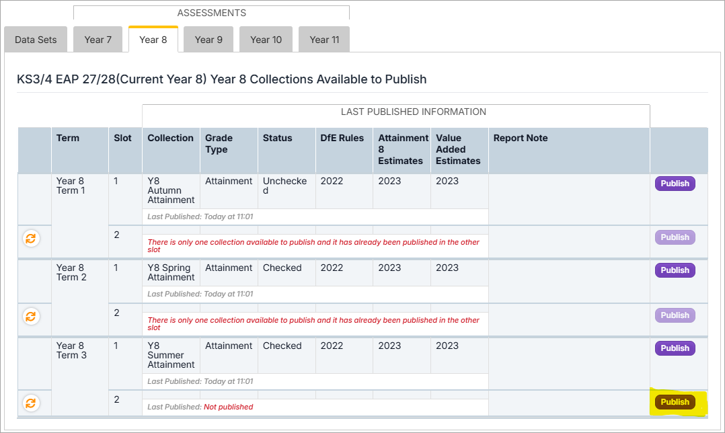Switch to the Year 7 tab

(98, 40)
